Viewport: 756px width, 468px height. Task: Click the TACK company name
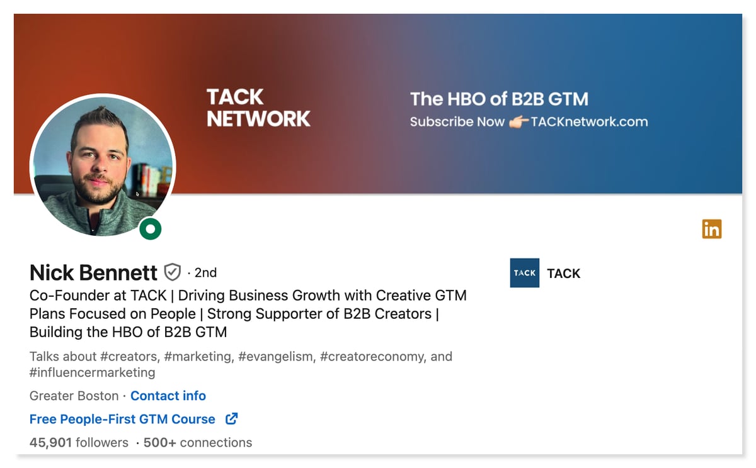coord(564,274)
